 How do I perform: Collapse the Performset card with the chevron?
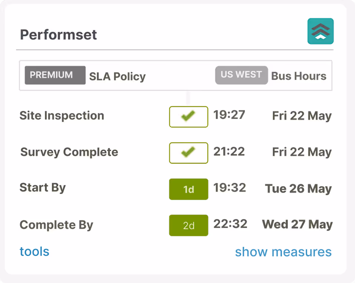pos(320,31)
